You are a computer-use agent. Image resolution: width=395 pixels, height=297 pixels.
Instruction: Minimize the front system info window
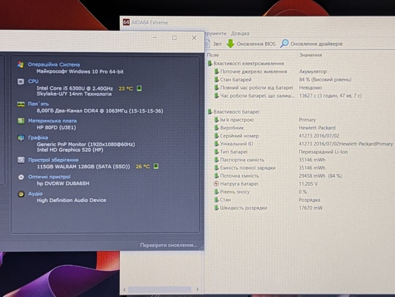pyautogui.click(x=155, y=38)
